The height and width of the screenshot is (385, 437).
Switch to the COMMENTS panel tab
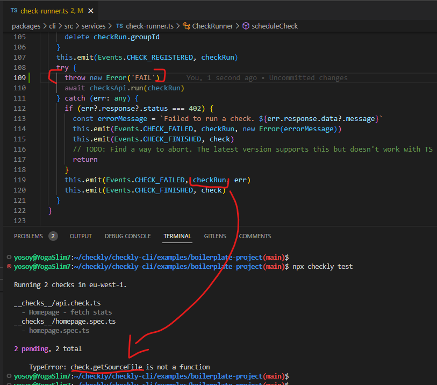click(255, 236)
